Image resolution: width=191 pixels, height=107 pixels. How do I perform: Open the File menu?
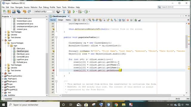pos(3,7)
